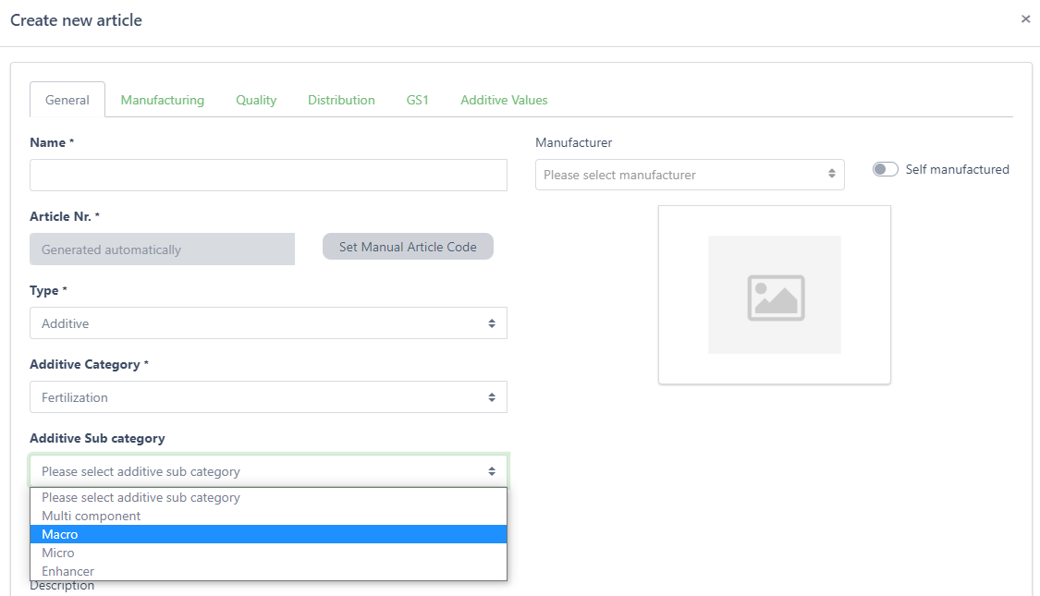Close the Create new article dialog
The height and width of the screenshot is (596, 1040).
tap(1025, 19)
